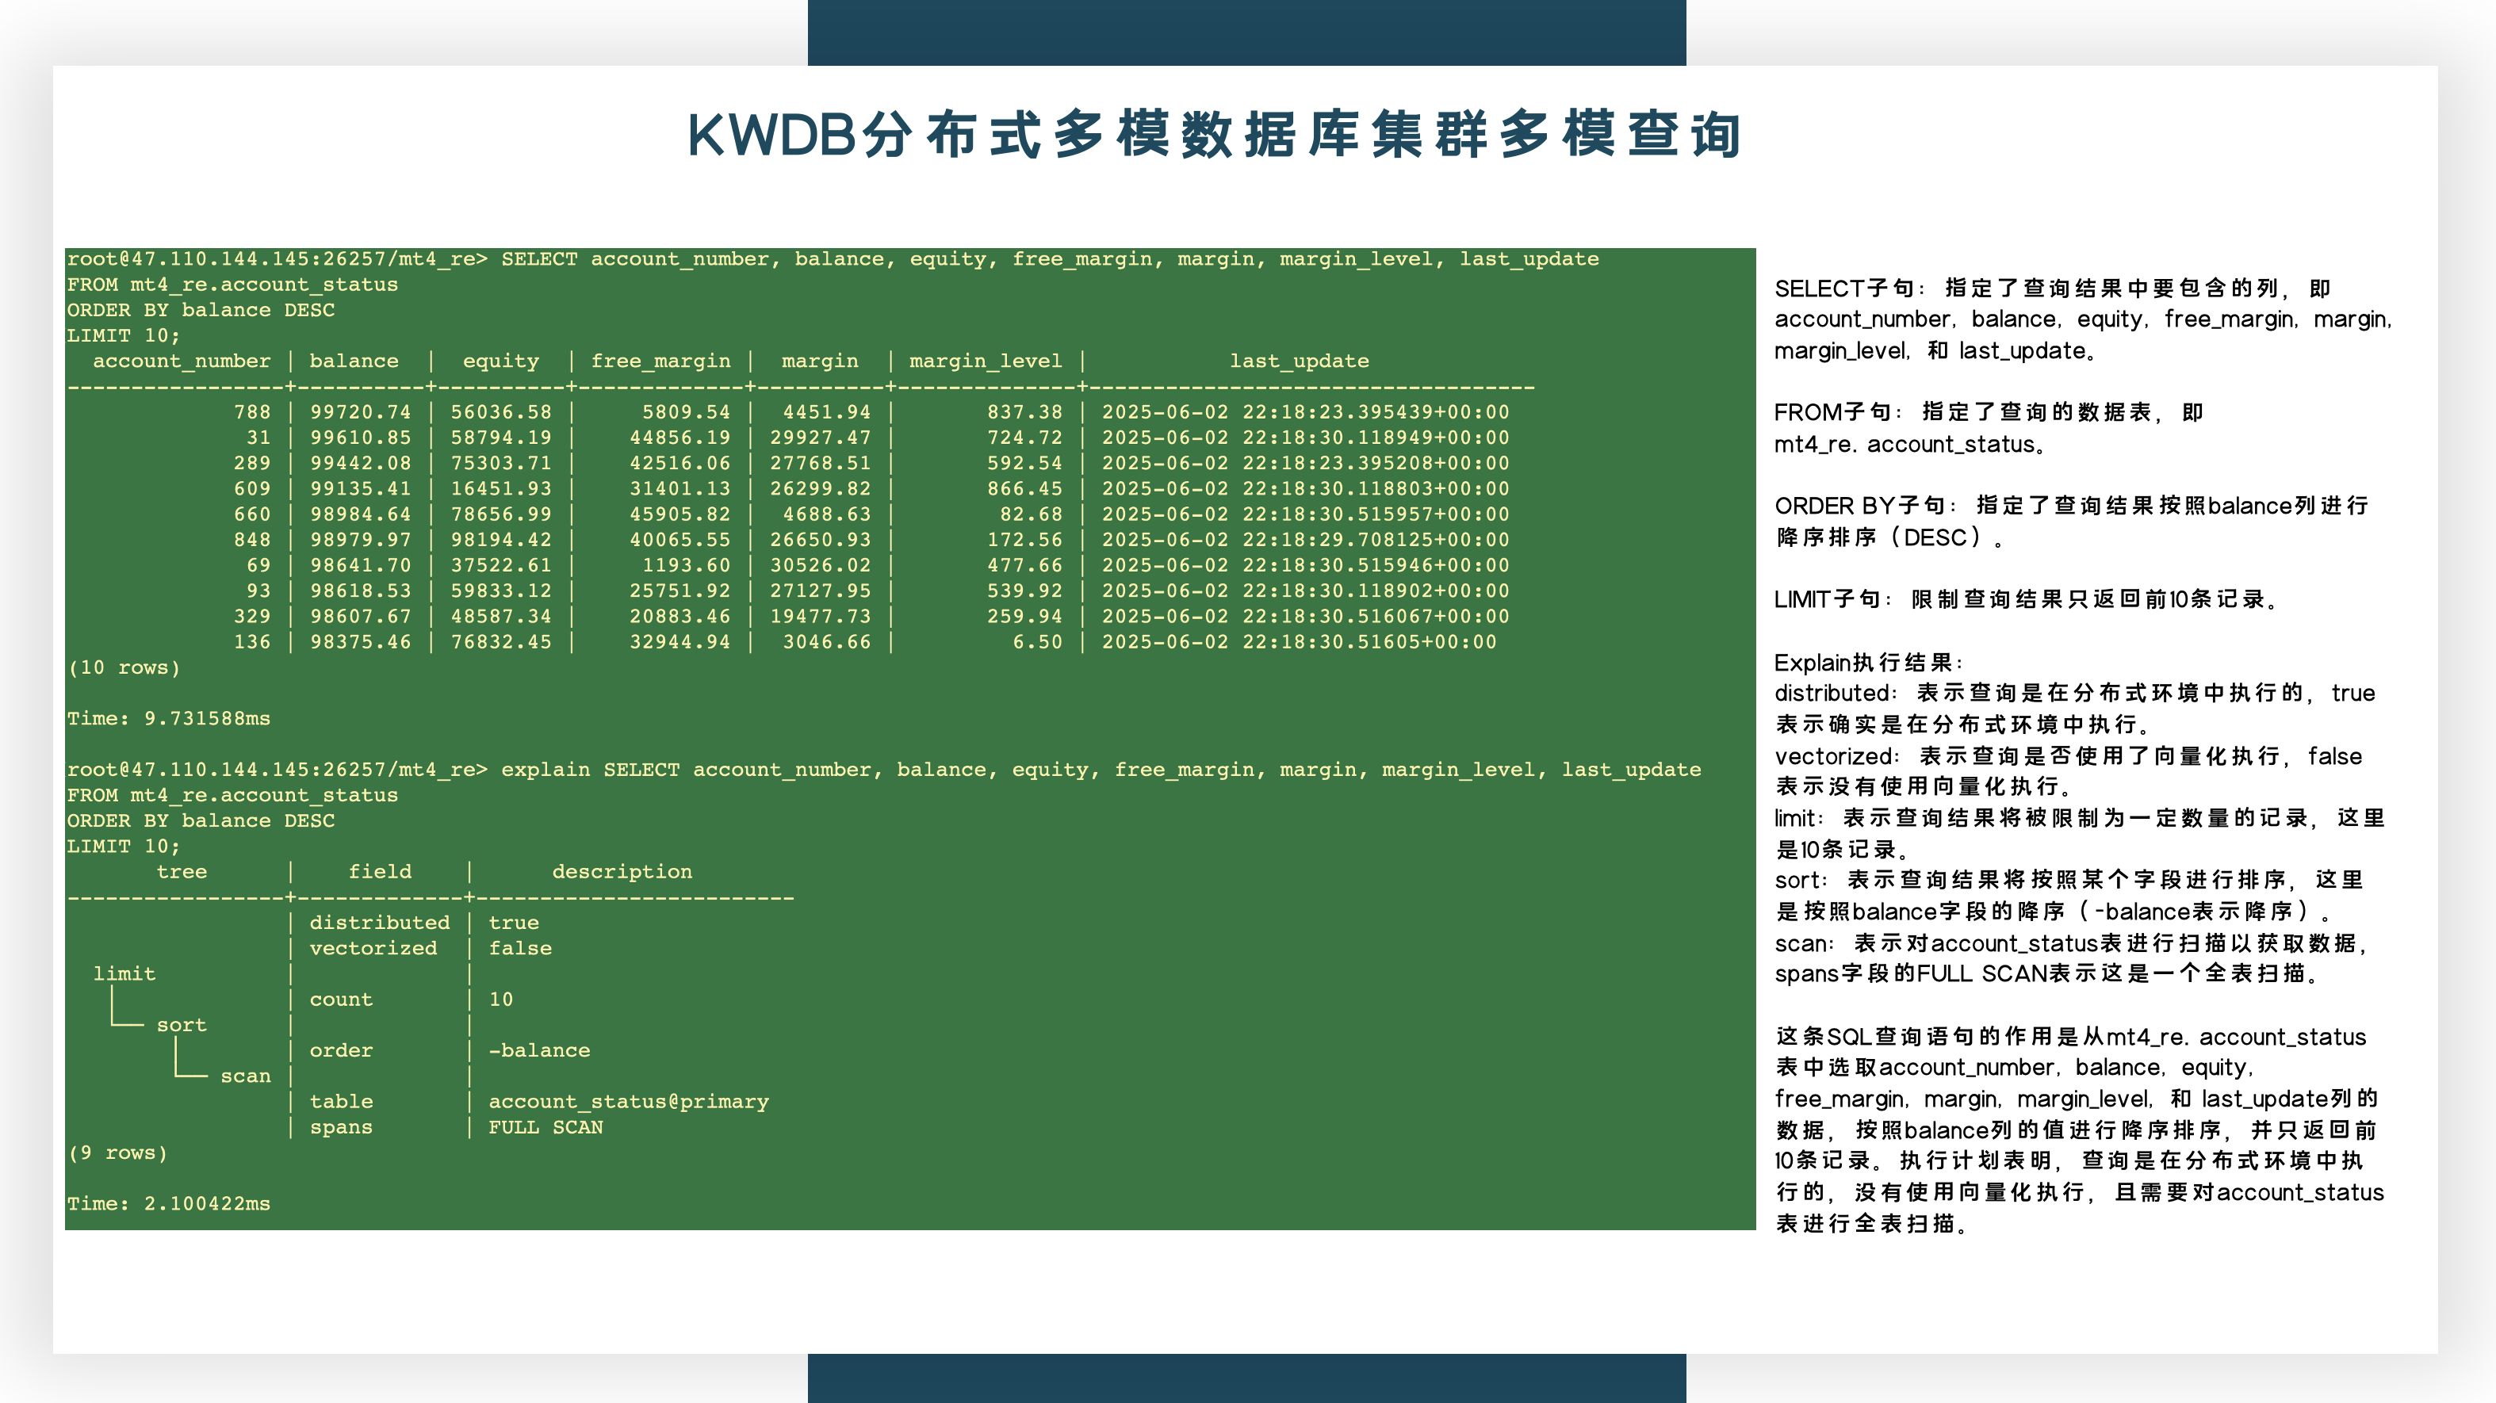Screen dimensions: 2496x1403
Task: Click the "scan:" label in the notes
Action: pyautogui.click(x=1804, y=944)
